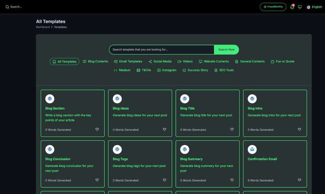Screen dimensions: 325x194
Task: Click the monitor display icon in header
Action: tap(300, 7)
